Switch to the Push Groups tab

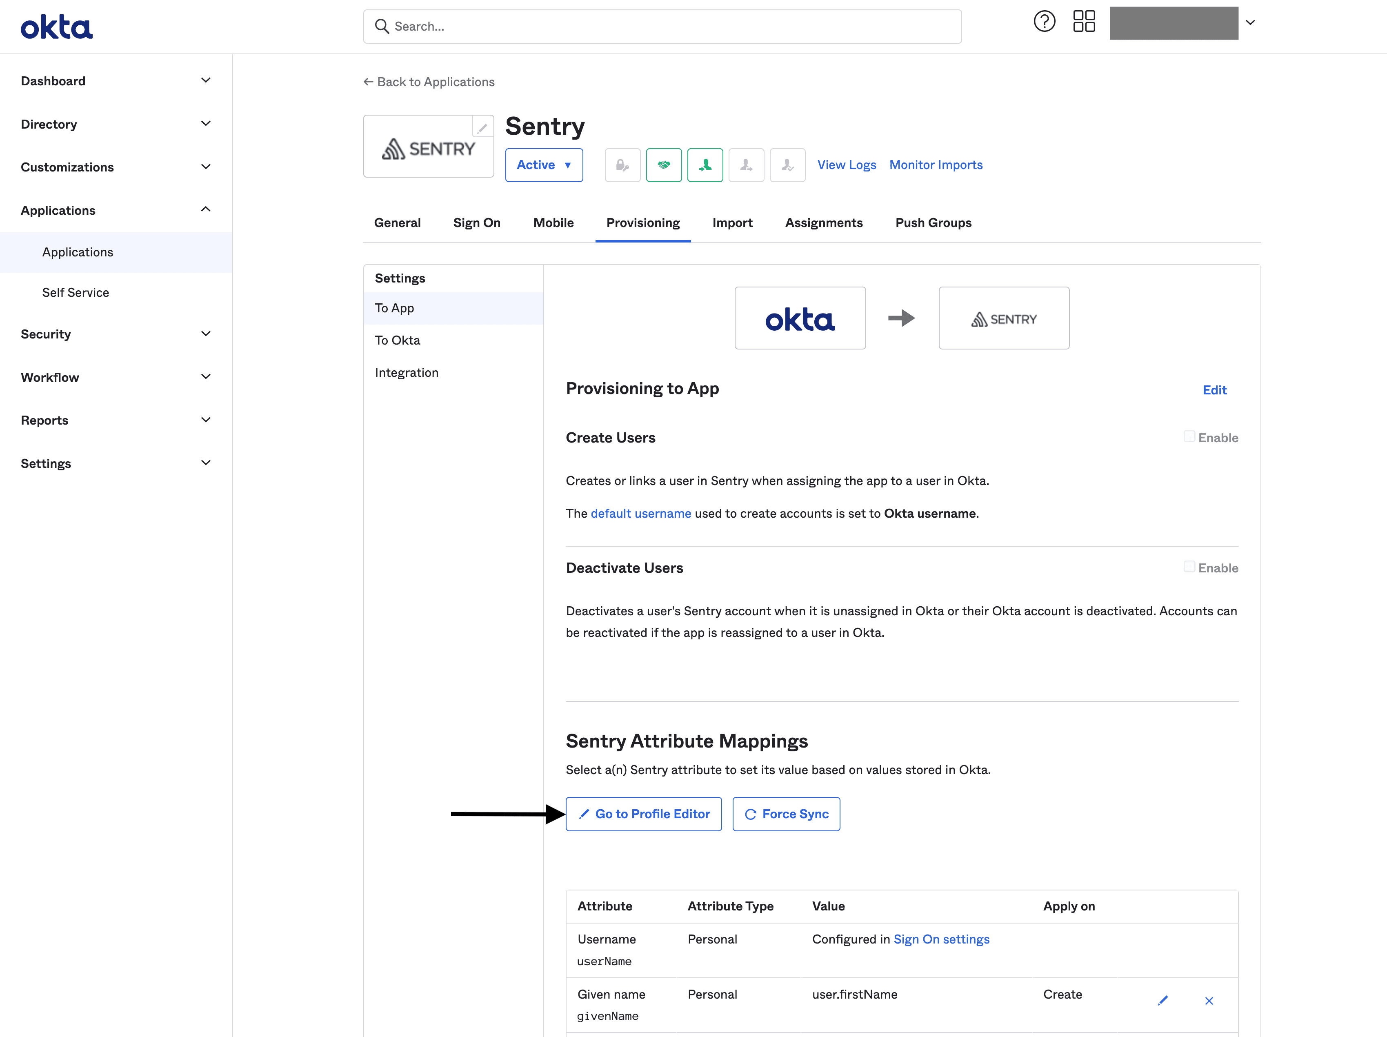pyautogui.click(x=933, y=223)
